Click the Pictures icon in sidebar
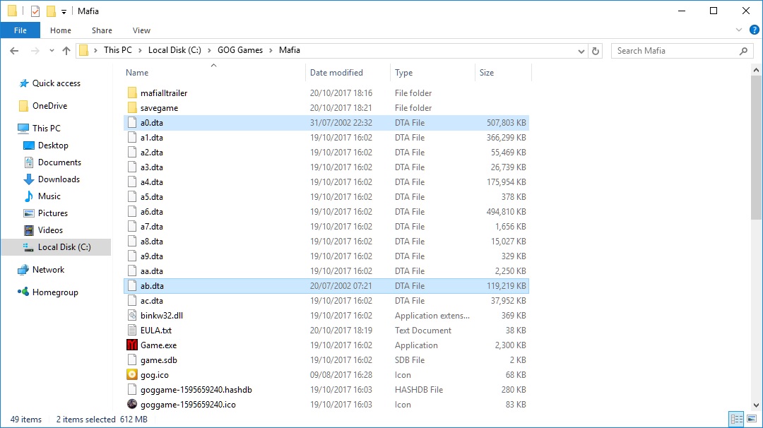The image size is (763, 428). coord(29,213)
